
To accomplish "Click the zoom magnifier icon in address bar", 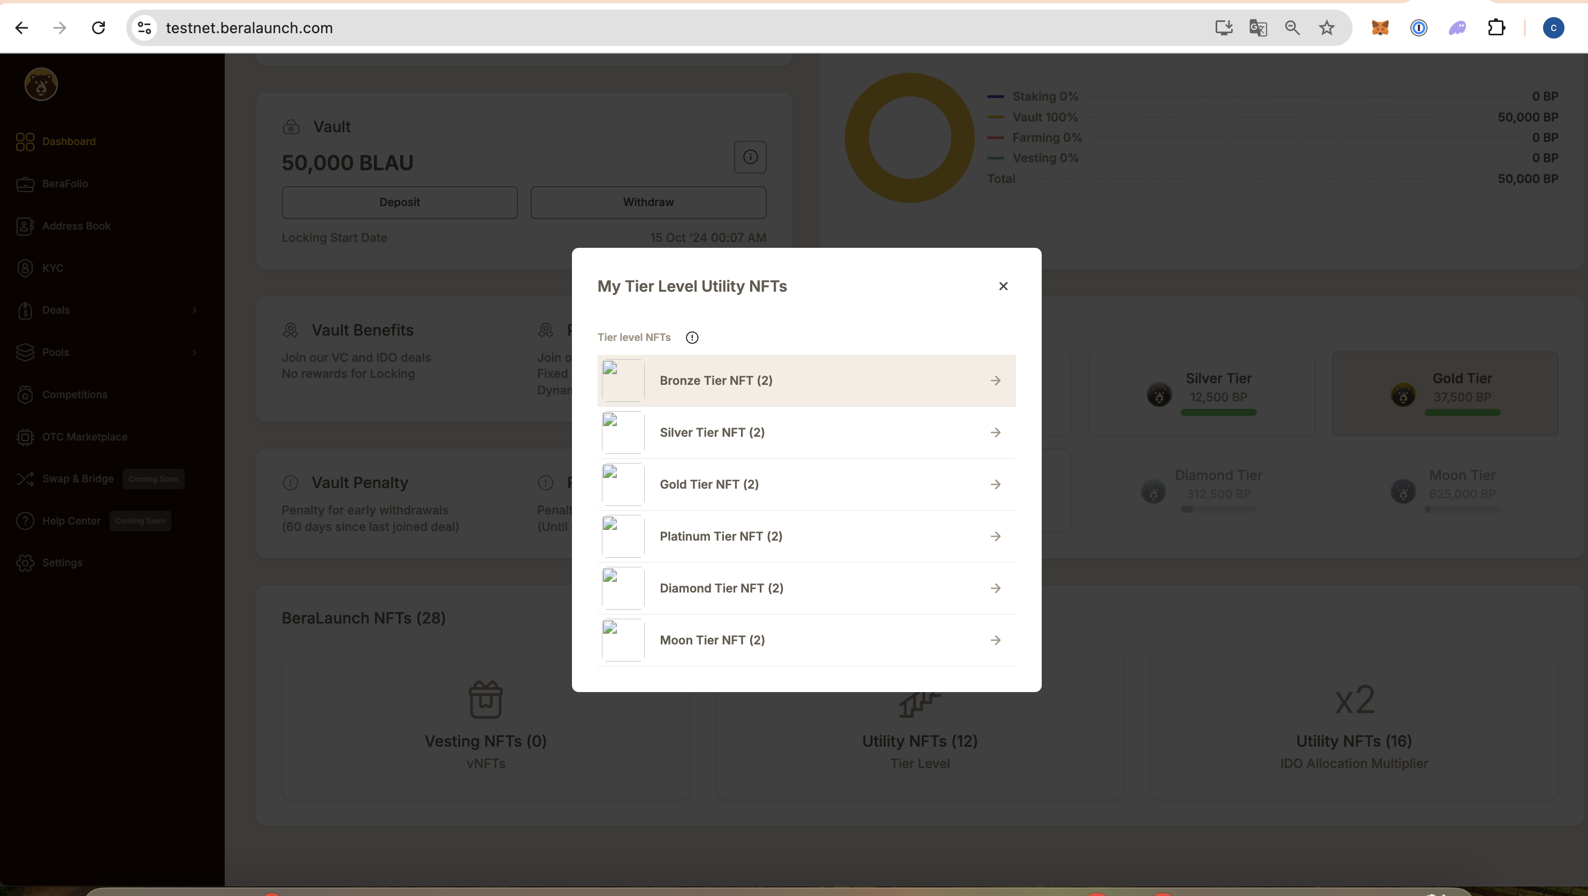I will (x=1292, y=28).
